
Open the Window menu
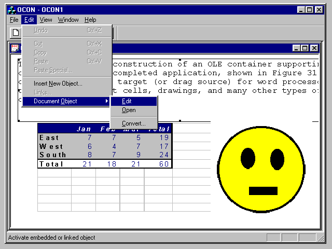tap(68, 20)
